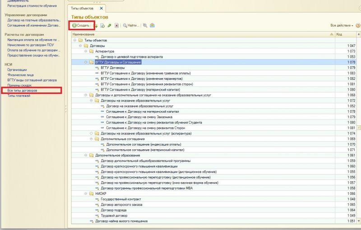Close the Типы объектов tab with X
This screenshot has width=361, height=230.
101,8
